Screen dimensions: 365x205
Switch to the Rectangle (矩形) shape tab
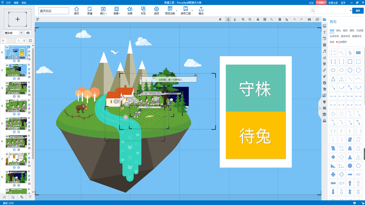pos(345,30)
